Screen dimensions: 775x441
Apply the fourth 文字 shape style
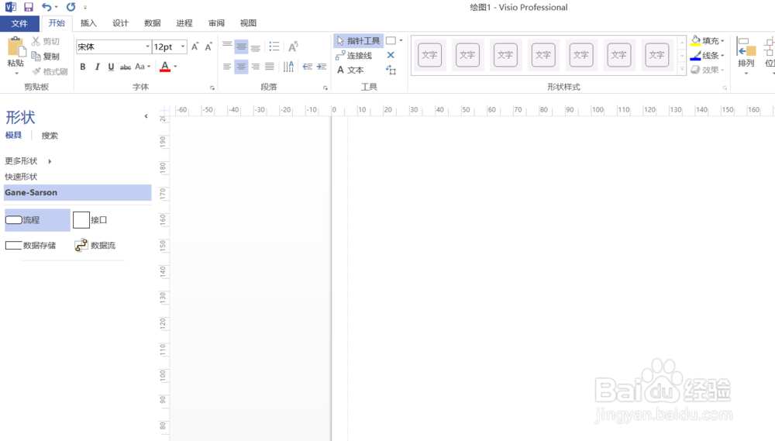[543, 55]
